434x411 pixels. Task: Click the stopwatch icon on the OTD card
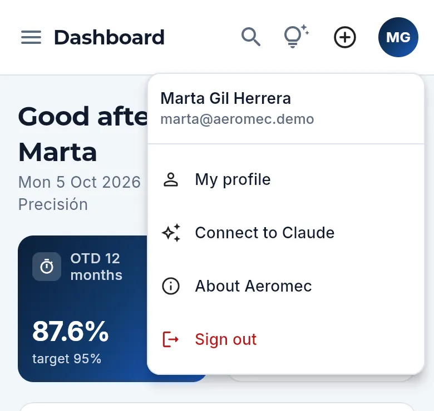tap(47, 267)
